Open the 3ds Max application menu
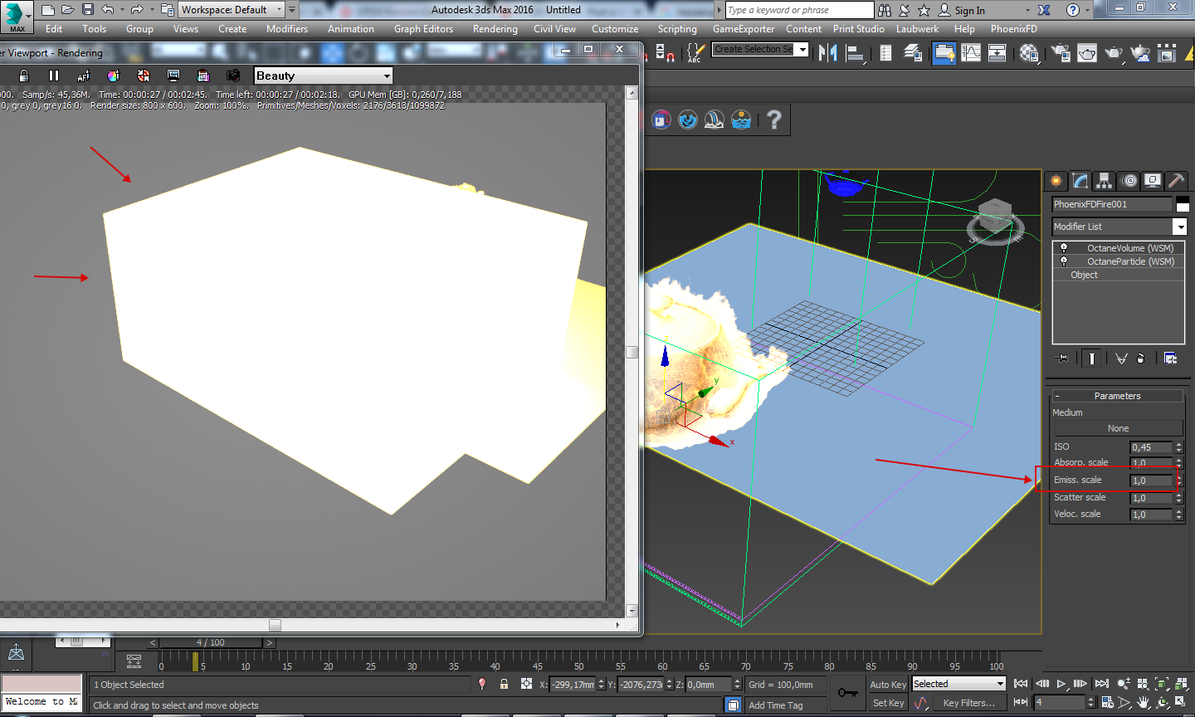The height and width of the screenshot is (717, 1195). click(x=17, y=17)
